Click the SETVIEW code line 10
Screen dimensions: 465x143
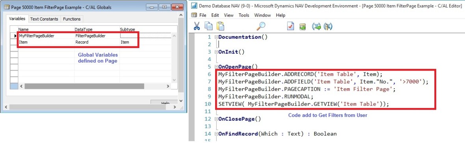click(303, 104)
